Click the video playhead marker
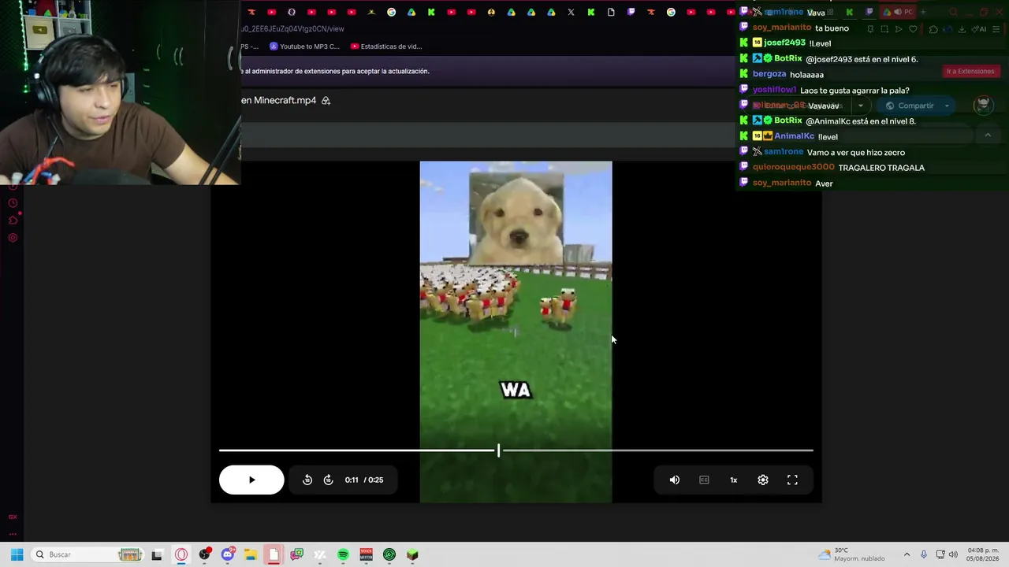 pyautogui.click(x=498, y=450)
